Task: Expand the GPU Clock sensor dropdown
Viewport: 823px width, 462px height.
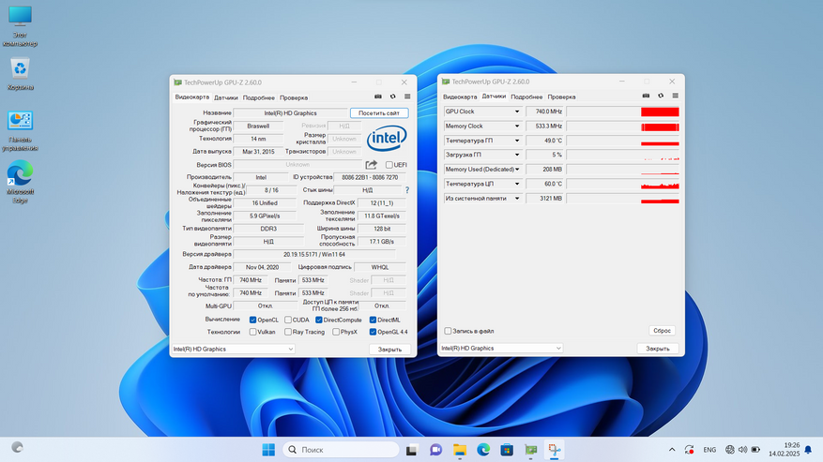Action: (x=516, y=112)
